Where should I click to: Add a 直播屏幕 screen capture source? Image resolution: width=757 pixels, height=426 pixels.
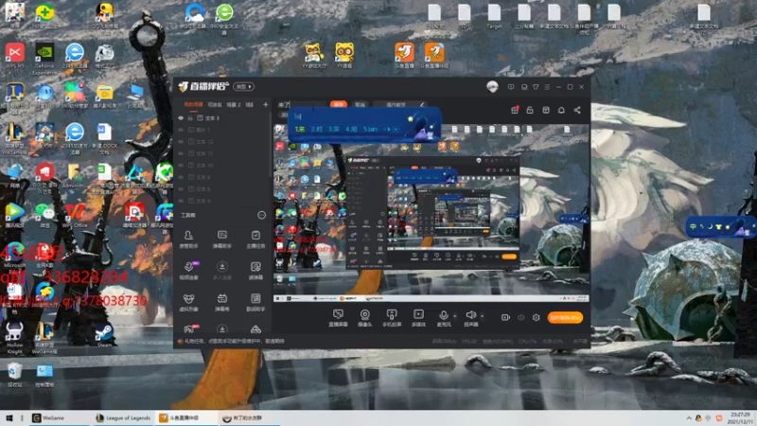pyautogui.click(x=338, y=318)
